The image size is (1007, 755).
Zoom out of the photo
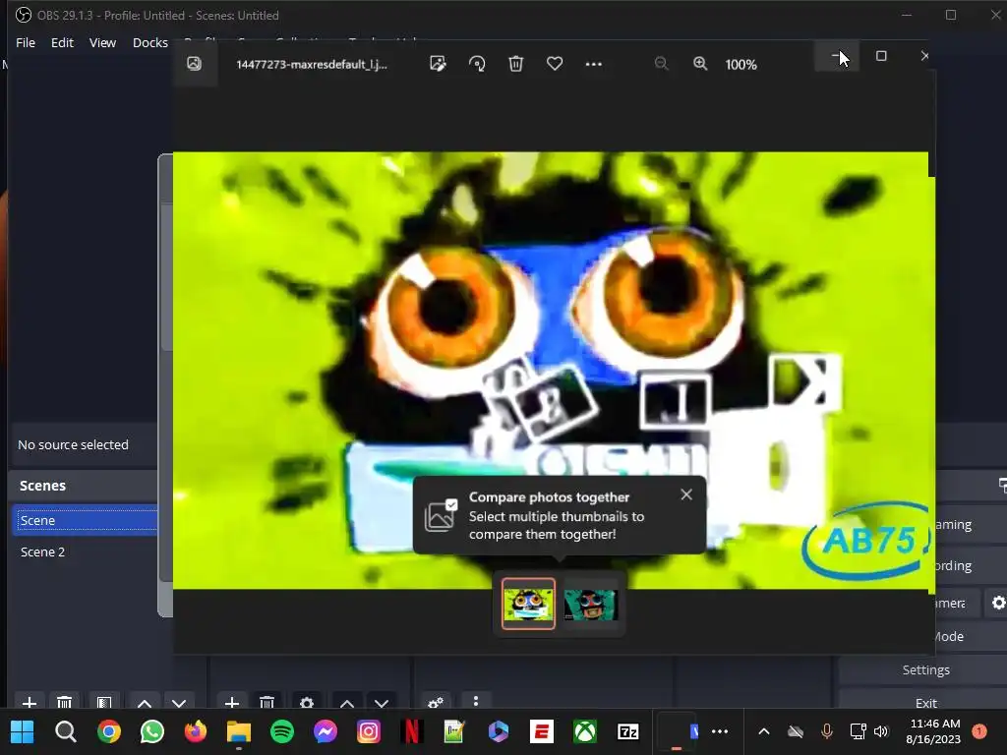click(x=662, y=64)
